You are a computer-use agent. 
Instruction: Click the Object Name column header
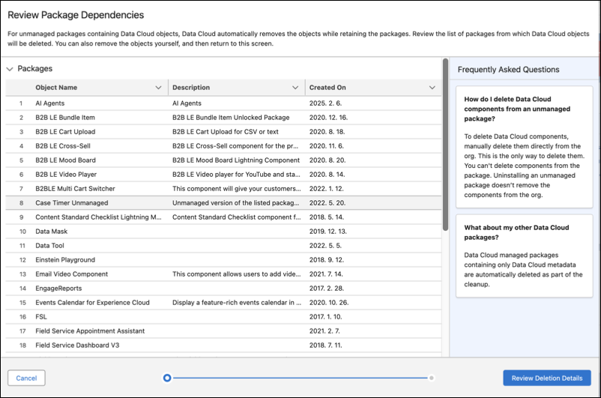click(56, 88)
